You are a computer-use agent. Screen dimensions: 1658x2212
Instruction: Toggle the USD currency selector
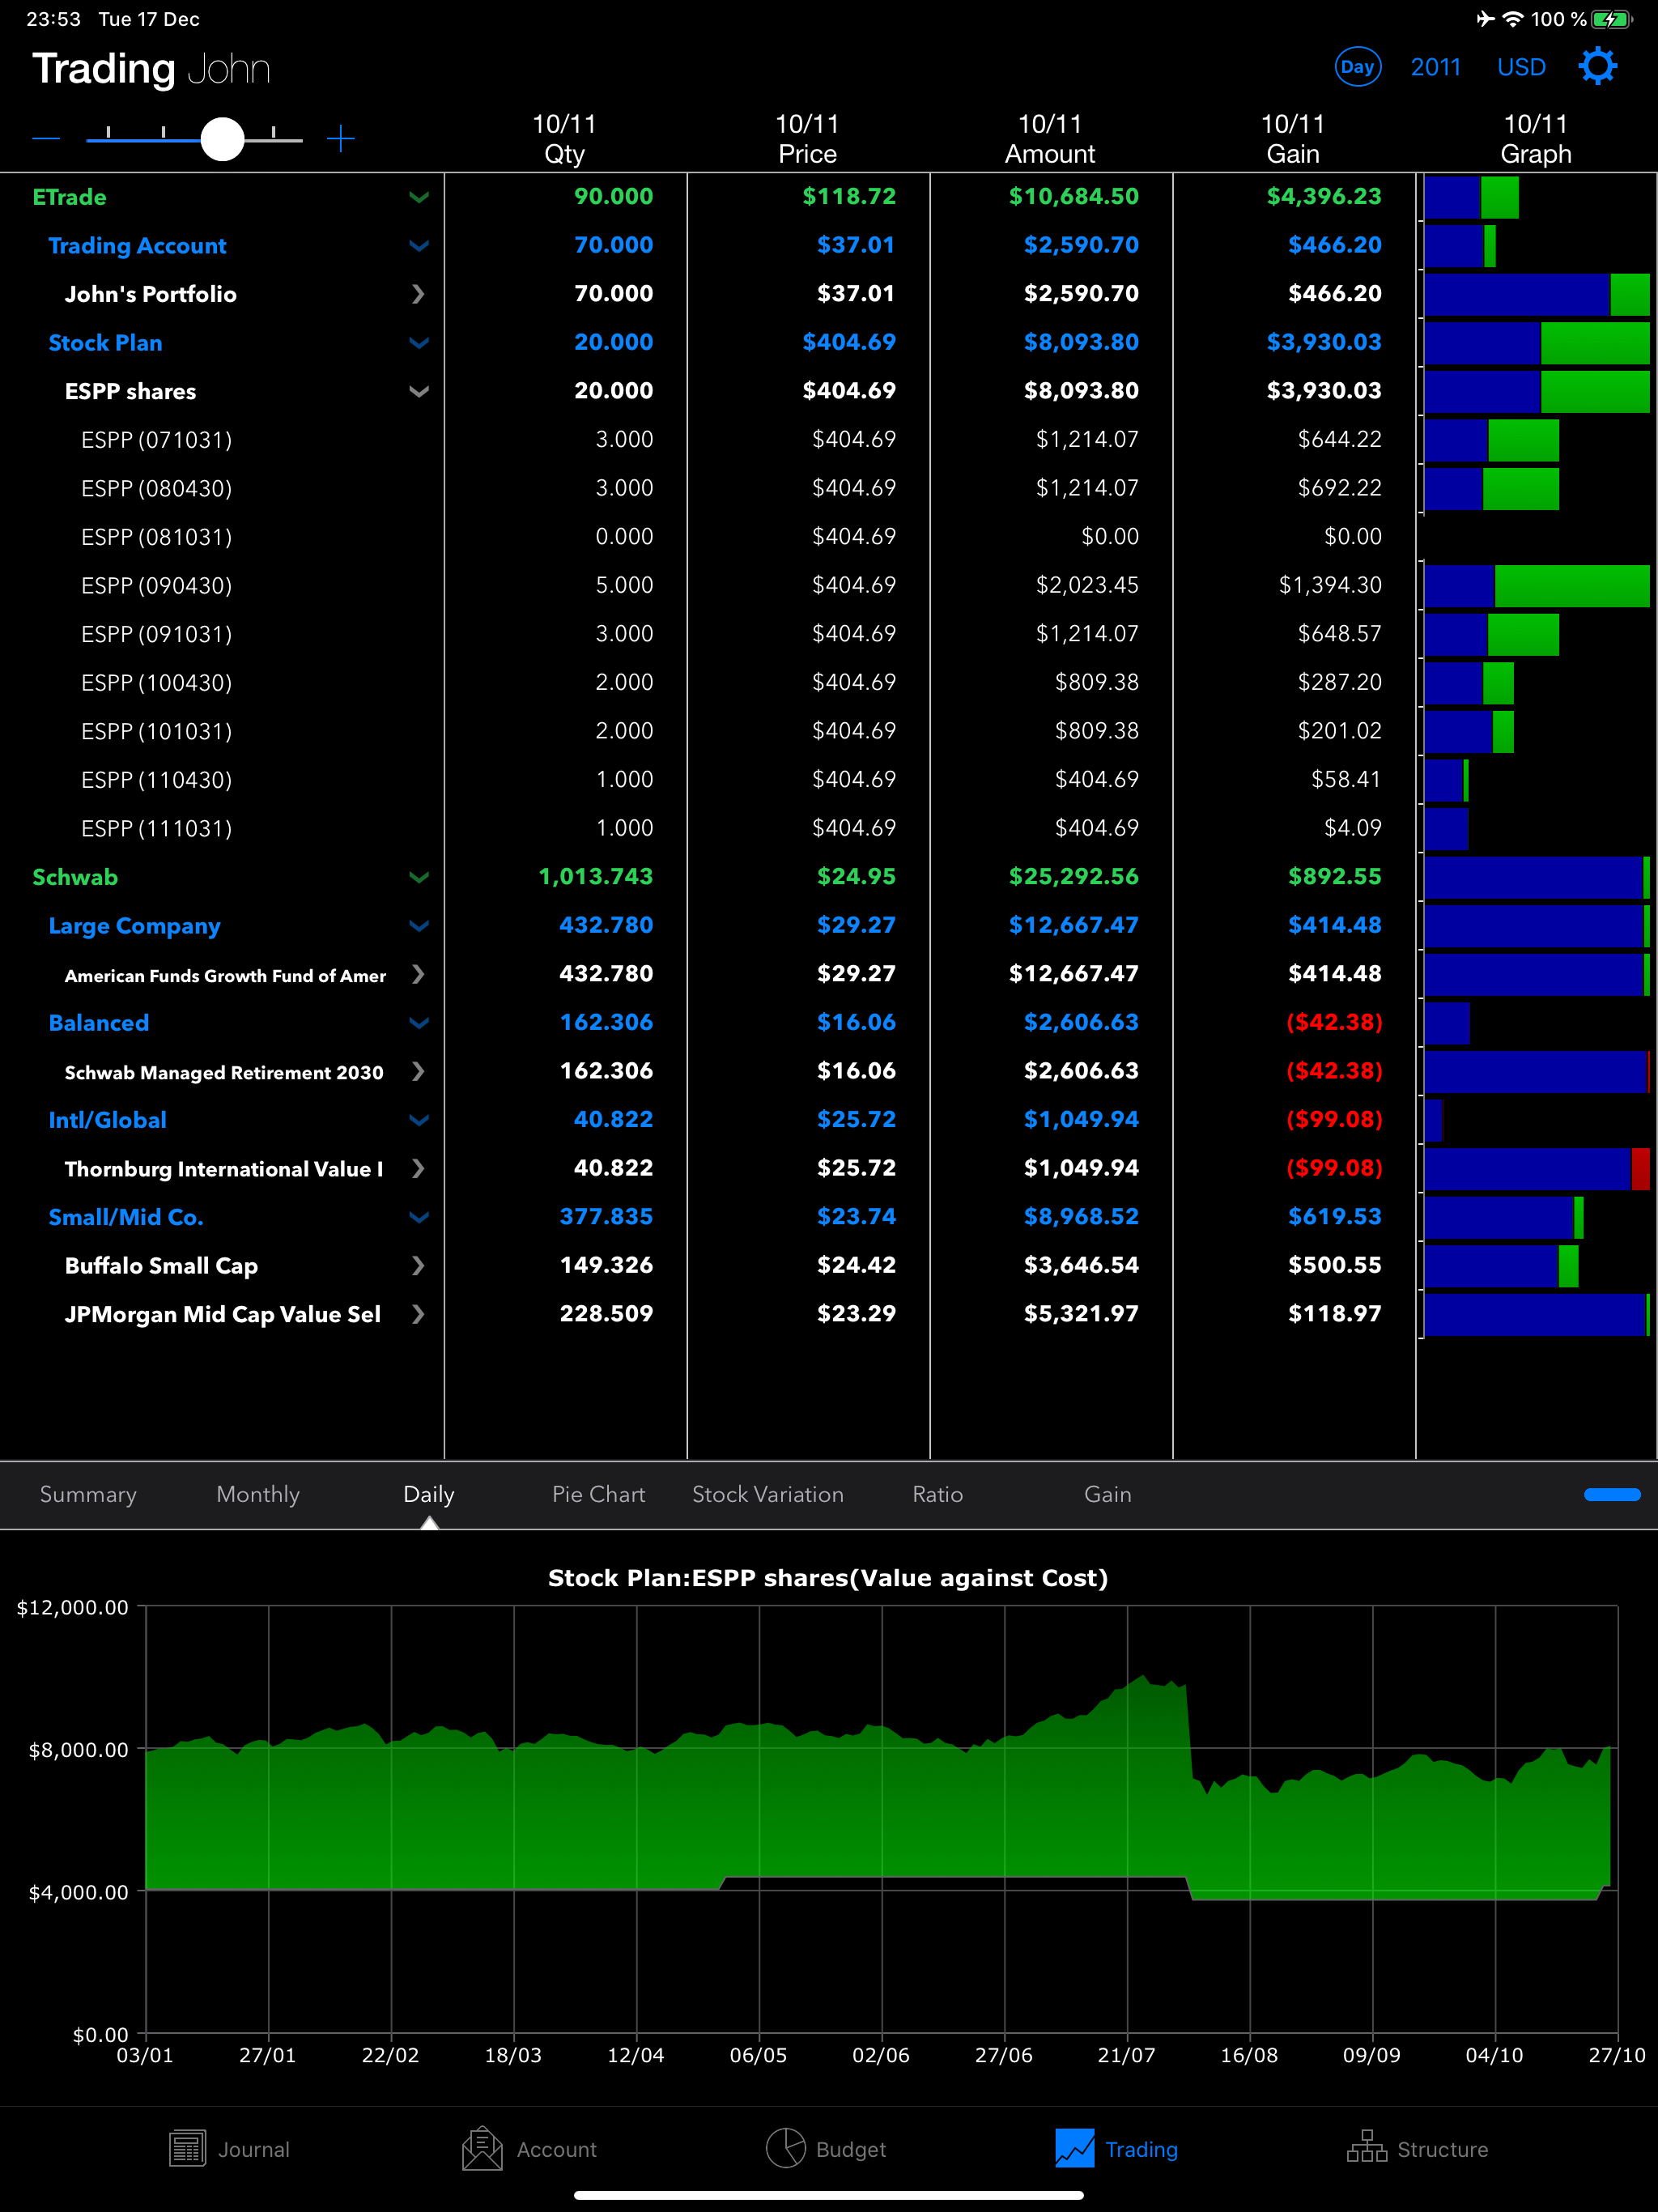tap(1521, 67)
